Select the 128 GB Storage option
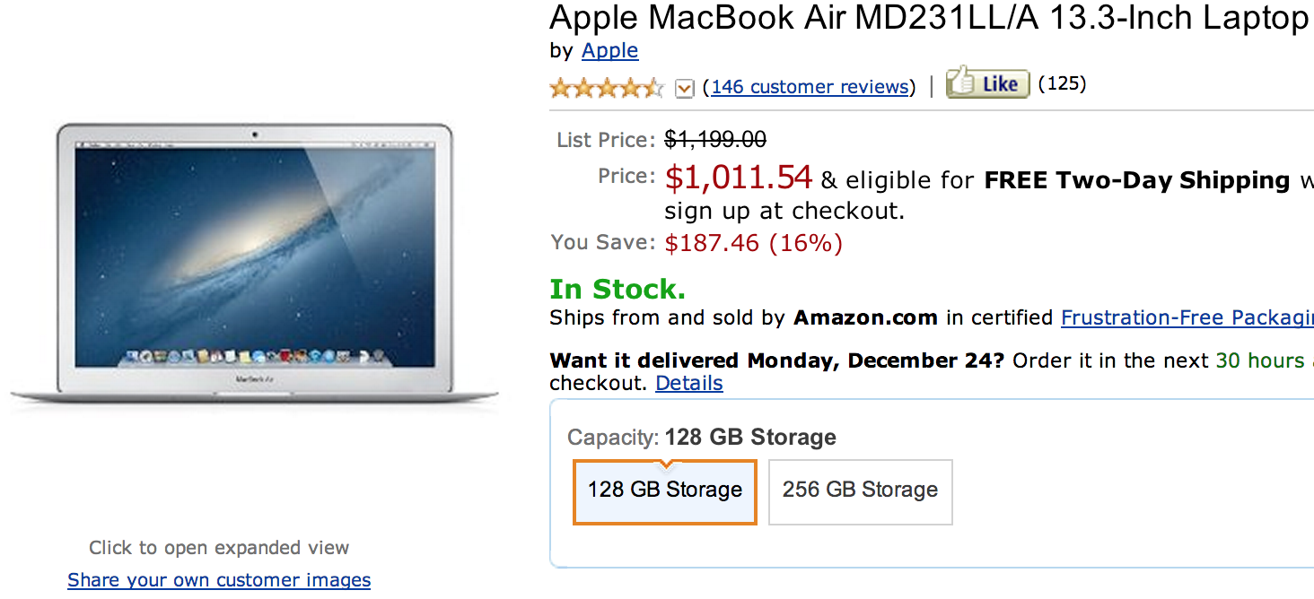The image size is (1314, 599). click(665, 490)
